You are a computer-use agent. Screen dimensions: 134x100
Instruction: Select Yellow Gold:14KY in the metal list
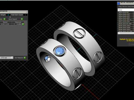tap(126, 16)
